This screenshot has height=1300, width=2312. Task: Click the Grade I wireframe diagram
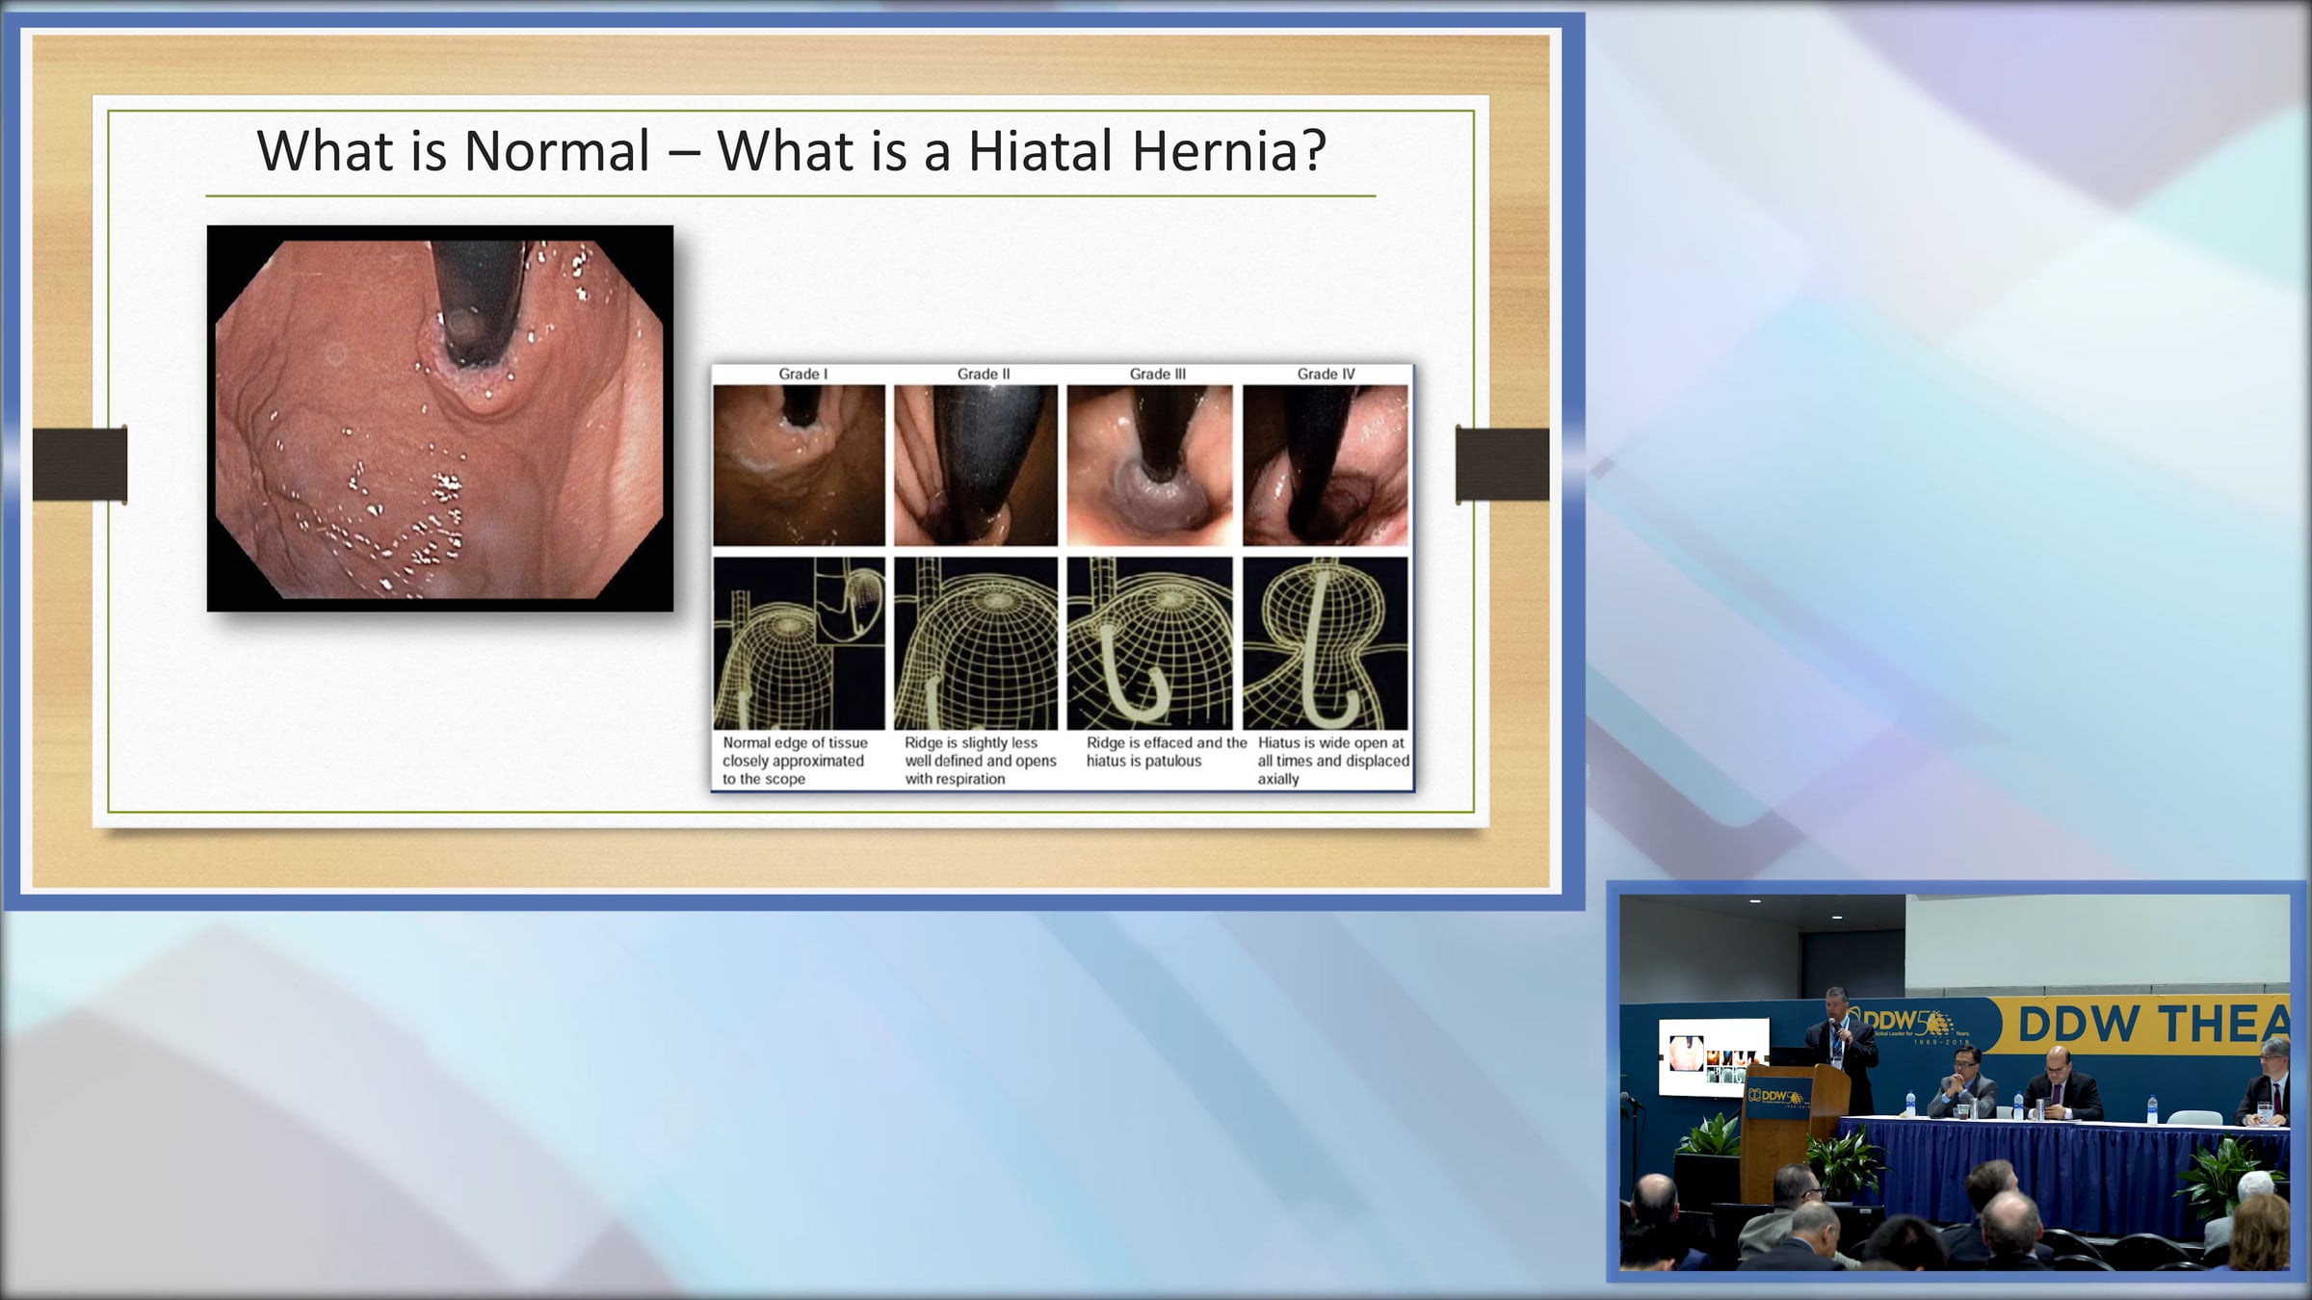pos(799,643)
